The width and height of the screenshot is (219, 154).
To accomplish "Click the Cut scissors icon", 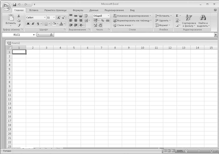I will (19, 16).
